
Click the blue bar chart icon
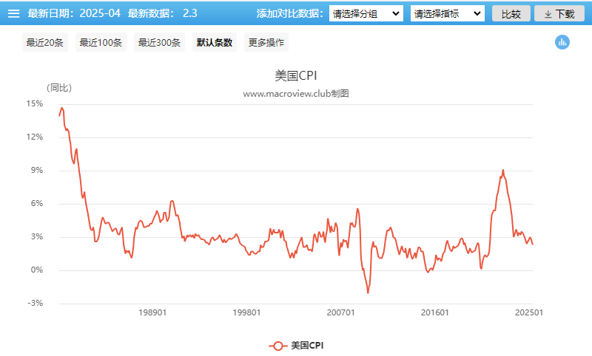click(562, 42)
